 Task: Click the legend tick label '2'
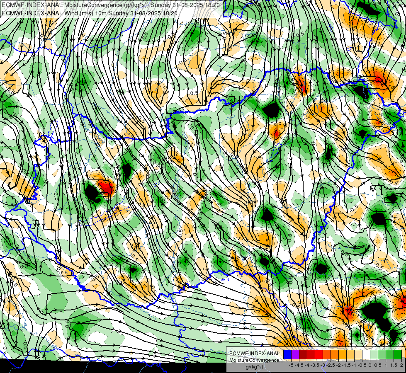pos(401,365)
